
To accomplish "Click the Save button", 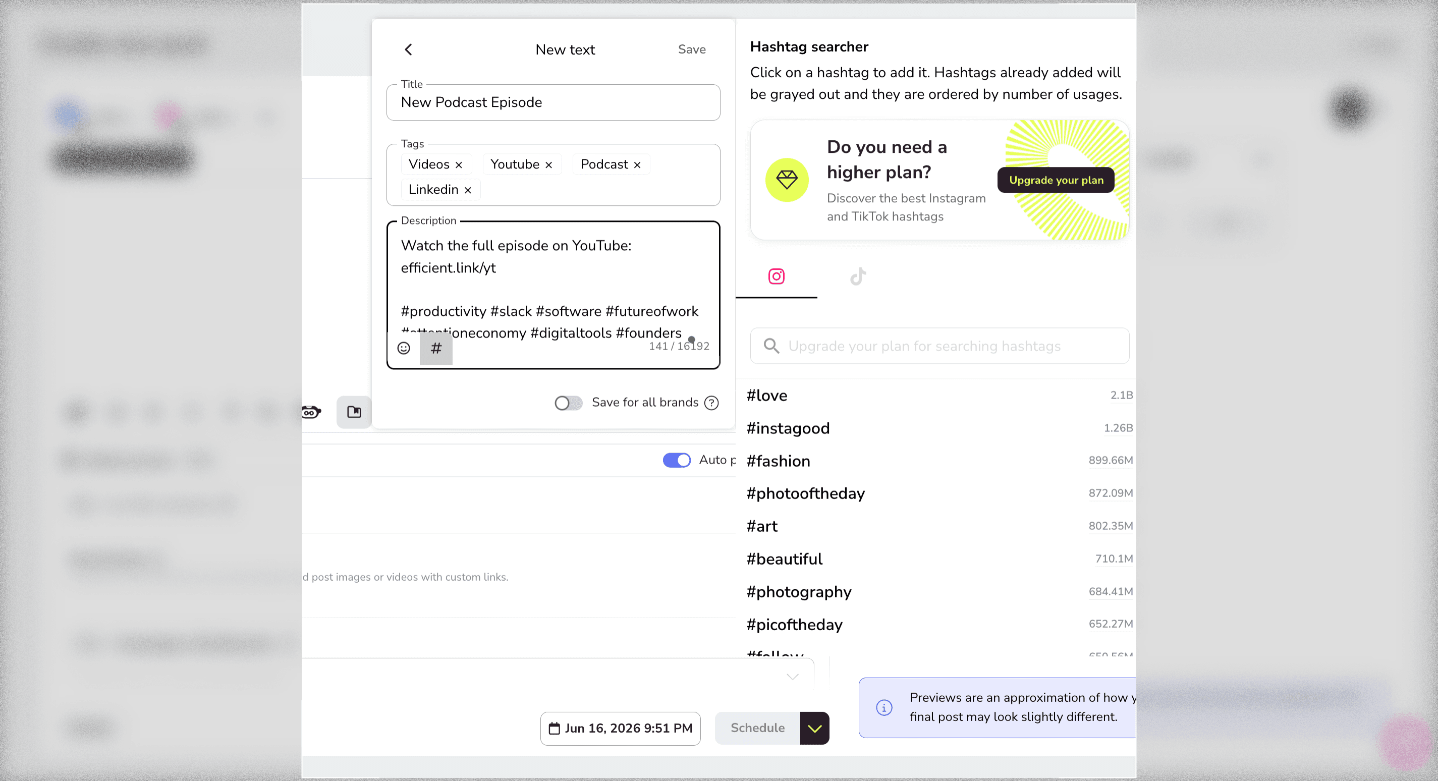I will 692,49.
